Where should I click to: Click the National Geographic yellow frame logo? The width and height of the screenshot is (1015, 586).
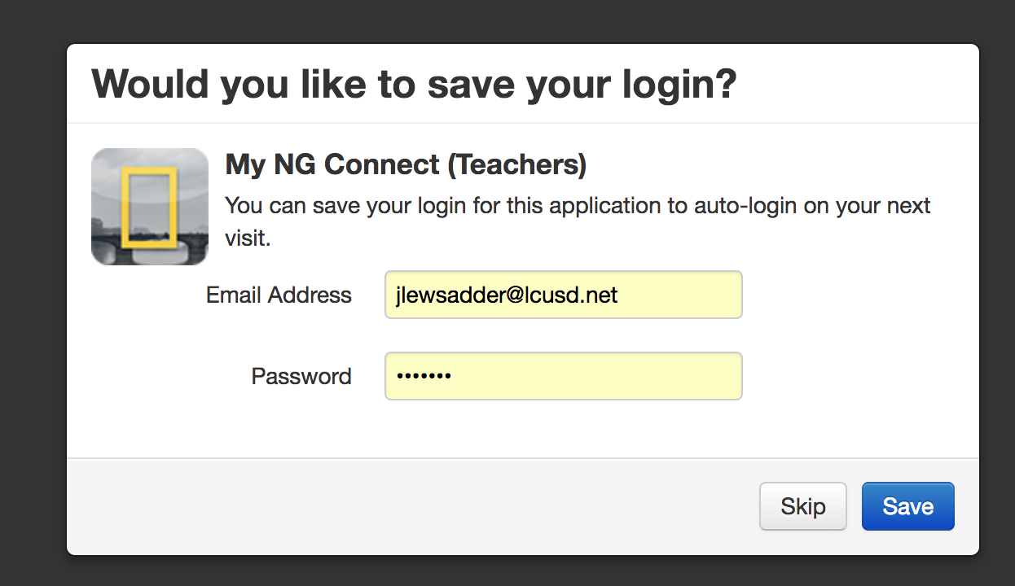click(150, 207)
